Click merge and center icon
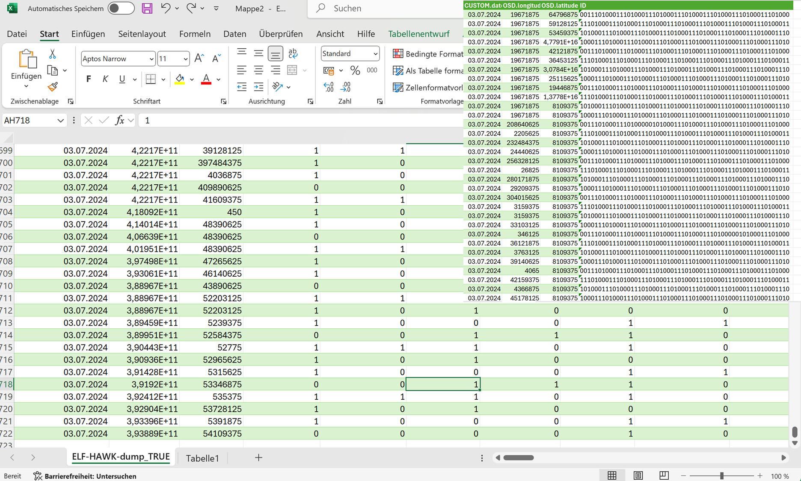The image size is (801, 481). click(292, 70)
